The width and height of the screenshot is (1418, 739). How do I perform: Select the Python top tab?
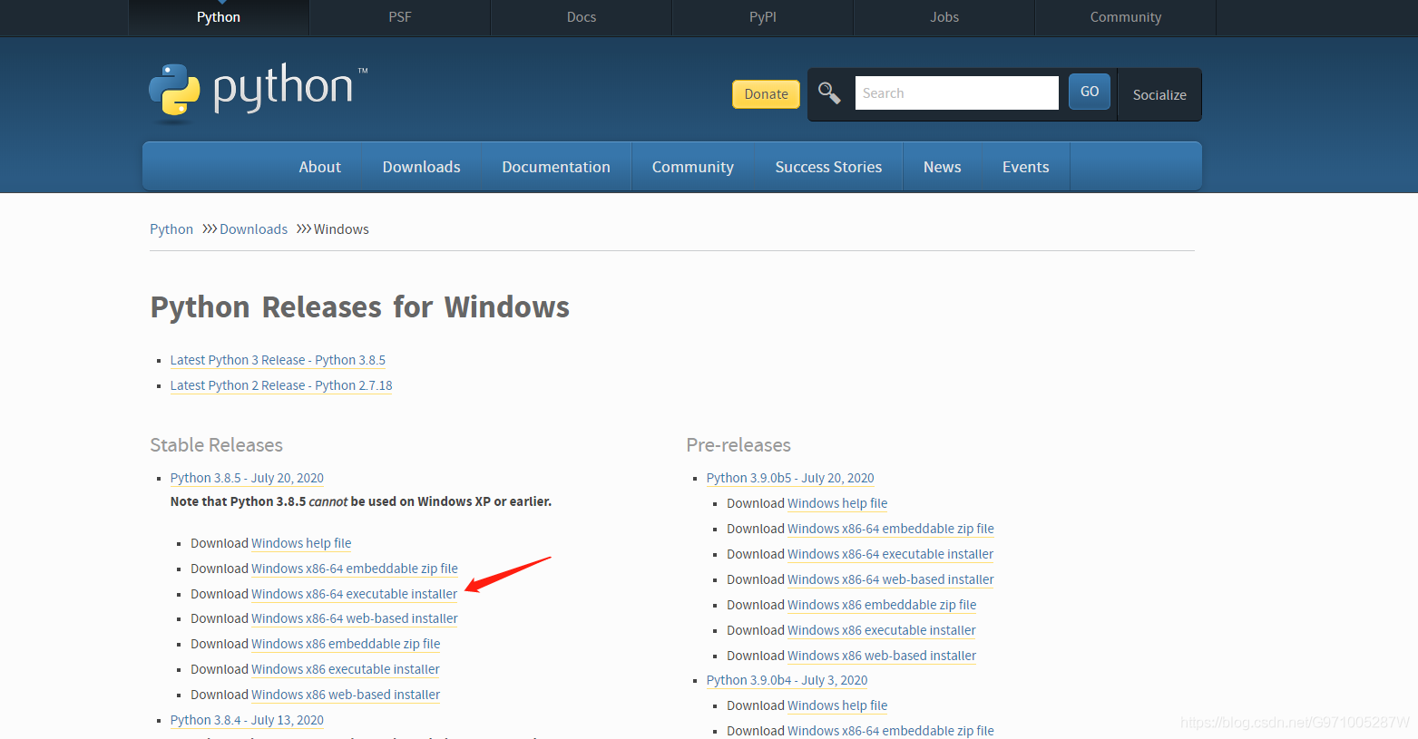219,17
